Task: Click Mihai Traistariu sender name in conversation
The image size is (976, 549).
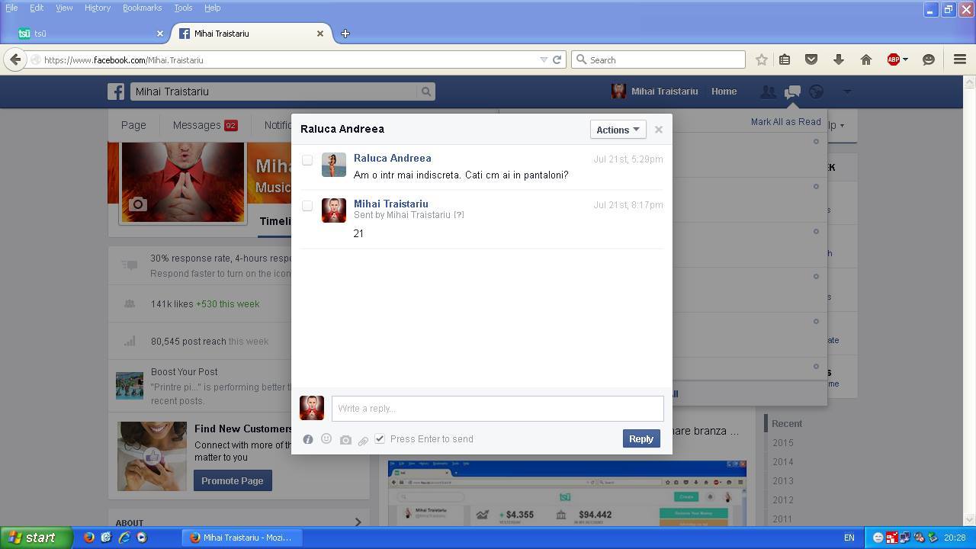Action: (x=391, y=204)
